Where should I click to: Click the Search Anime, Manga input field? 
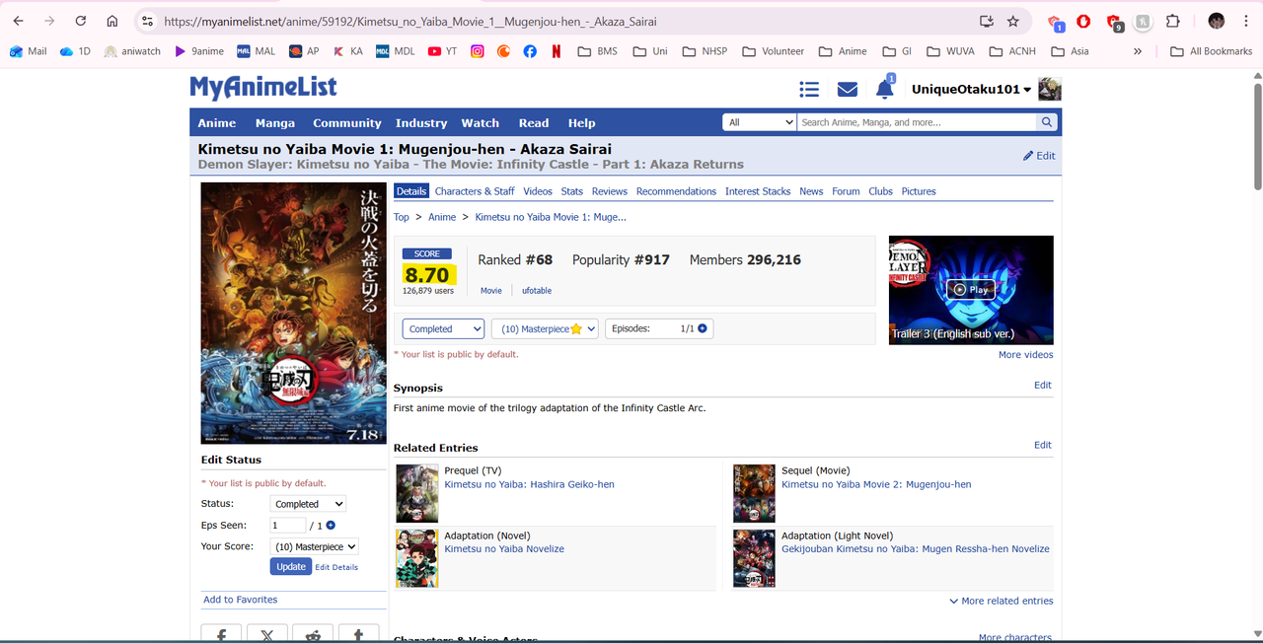[x=917, y=122]
